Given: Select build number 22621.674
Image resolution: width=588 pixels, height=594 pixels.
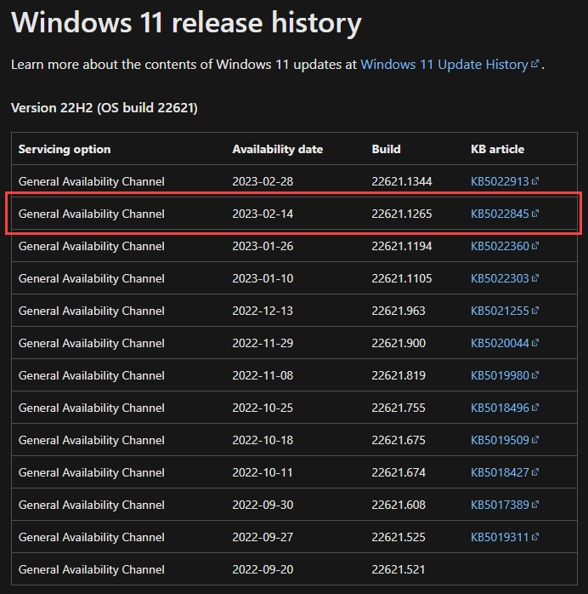Looking at the screenshot, I should tap(399, 473).
